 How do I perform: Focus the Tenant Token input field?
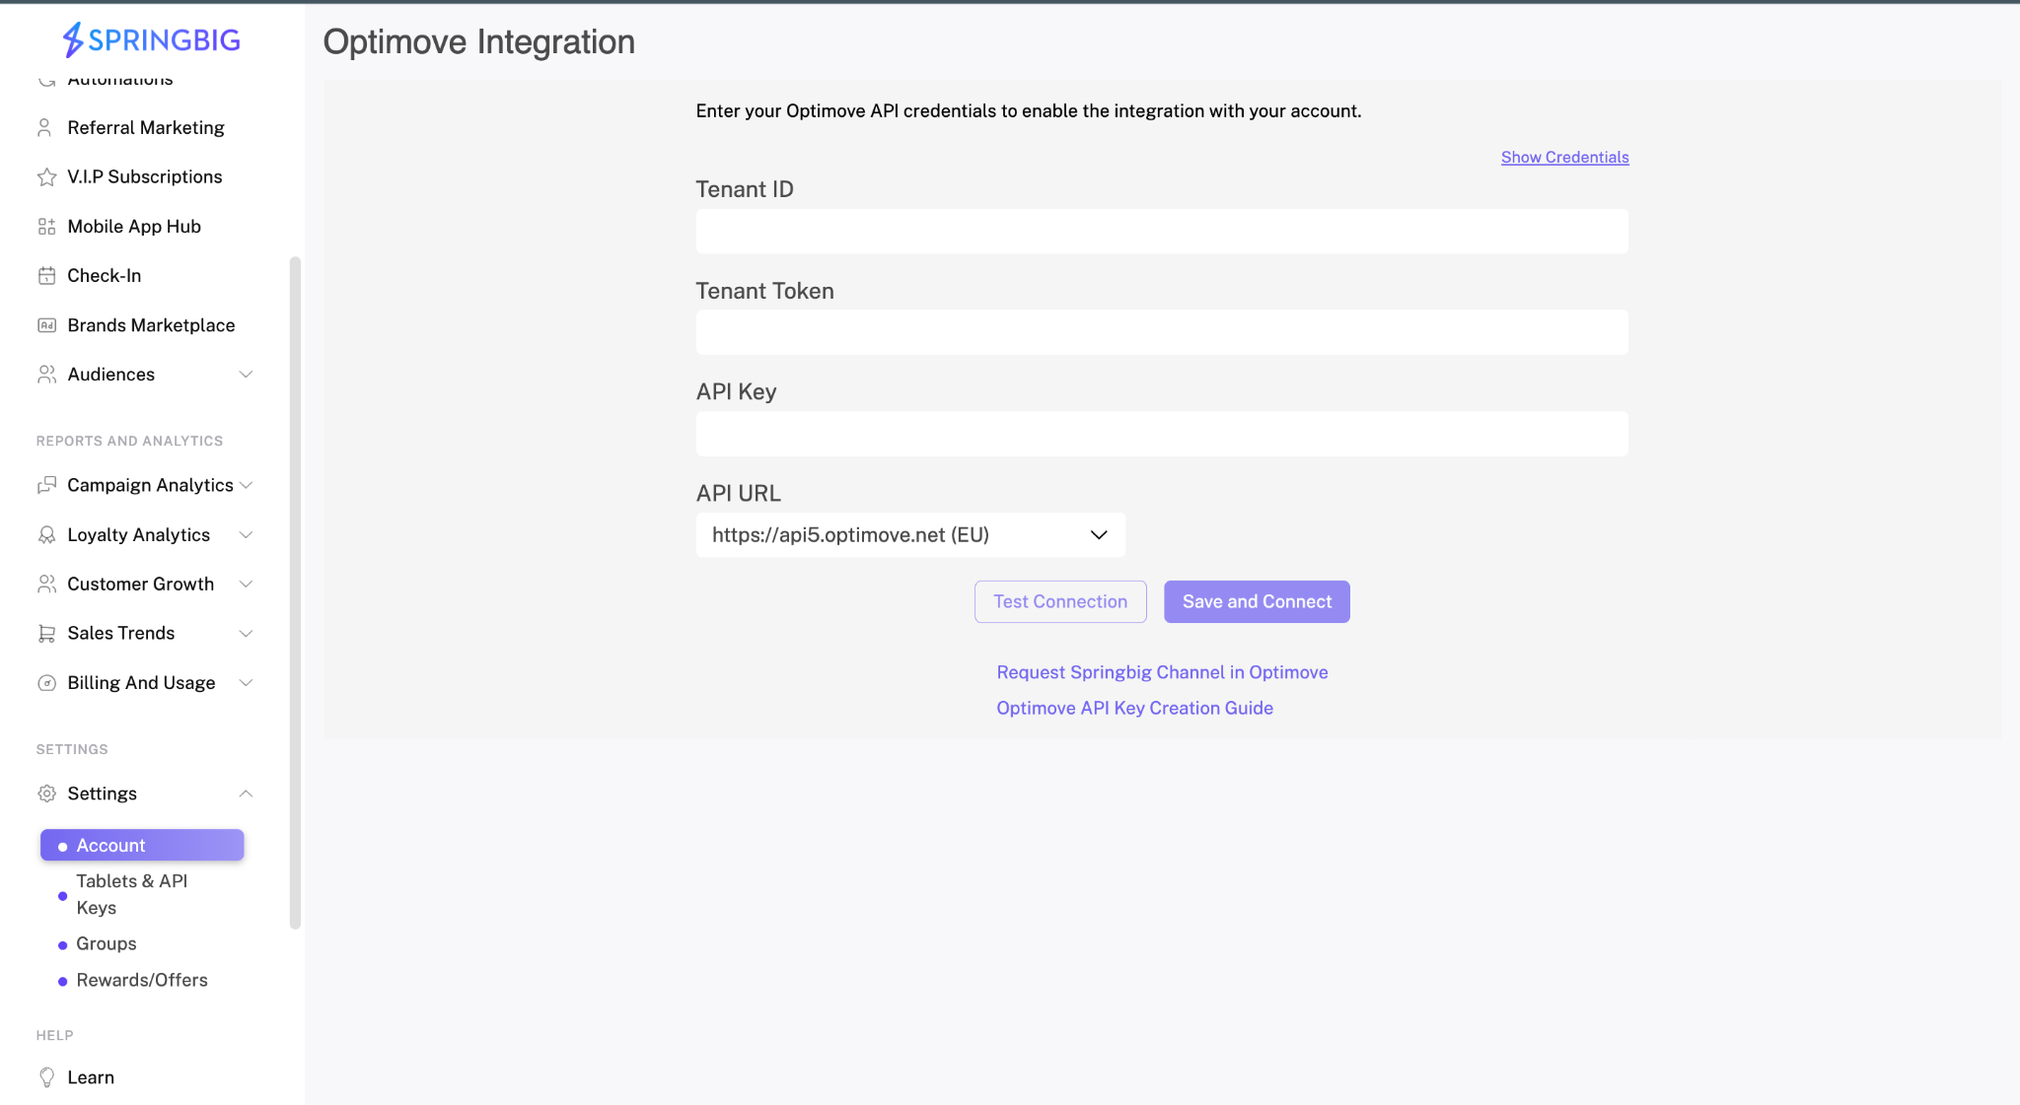[1162, 332]
